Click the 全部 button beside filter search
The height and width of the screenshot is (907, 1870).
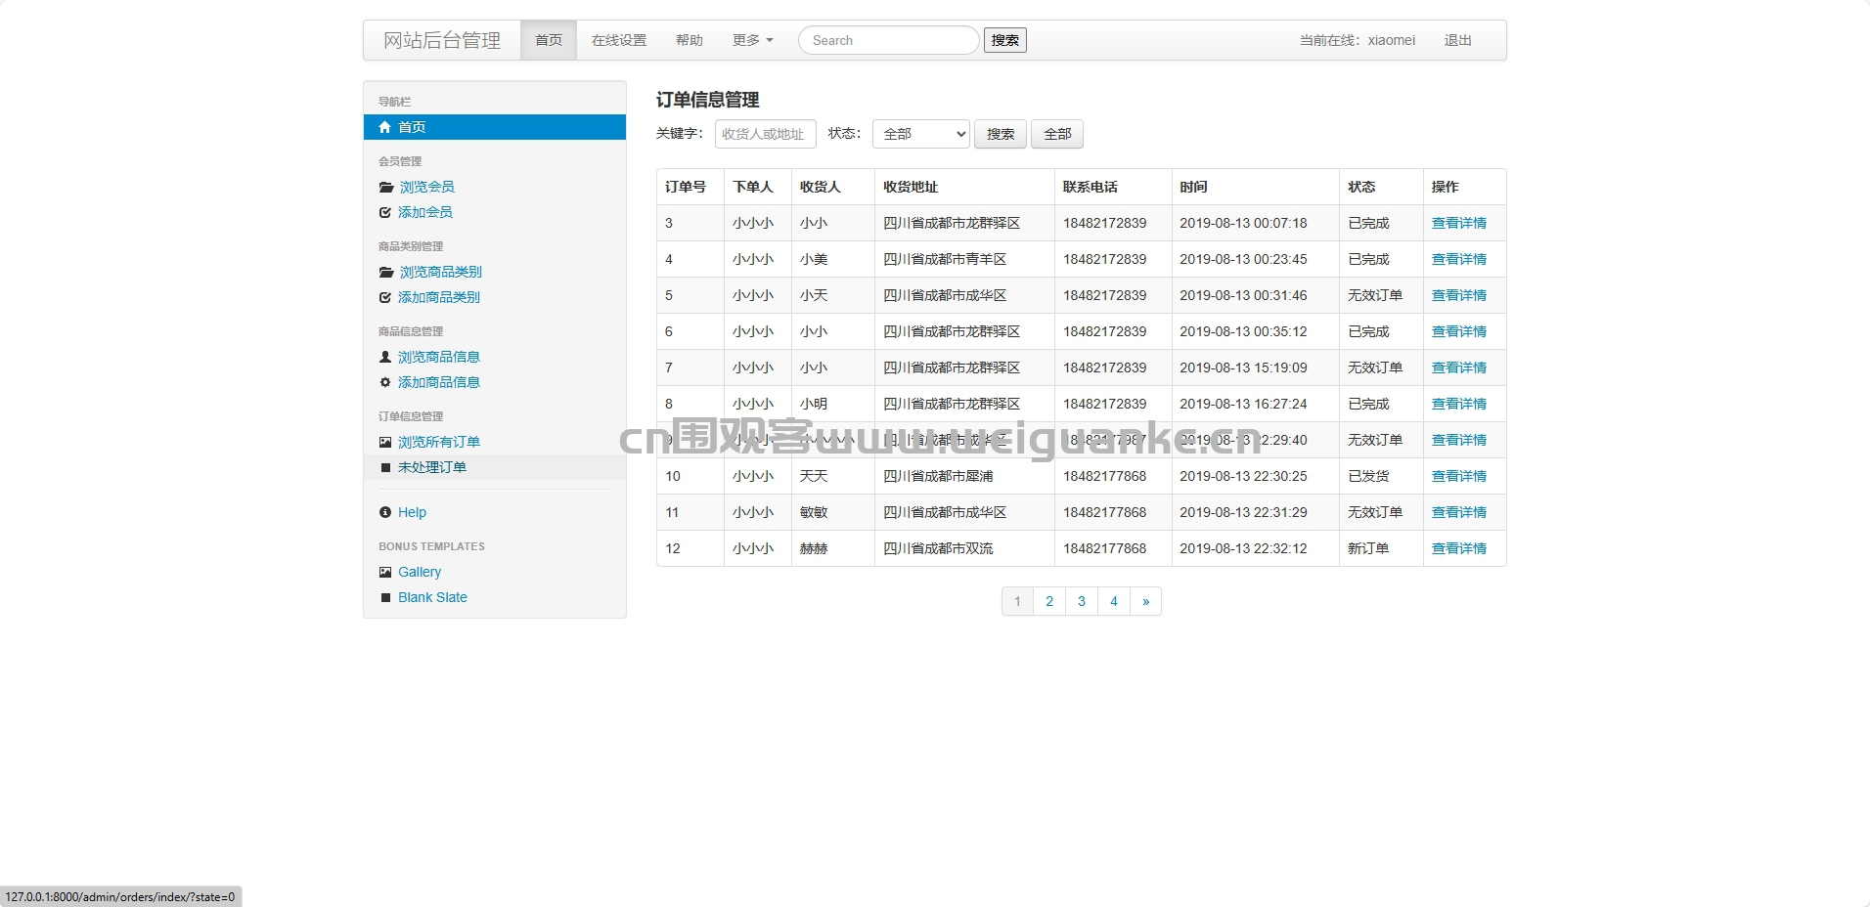click(x=1057, y=134)
